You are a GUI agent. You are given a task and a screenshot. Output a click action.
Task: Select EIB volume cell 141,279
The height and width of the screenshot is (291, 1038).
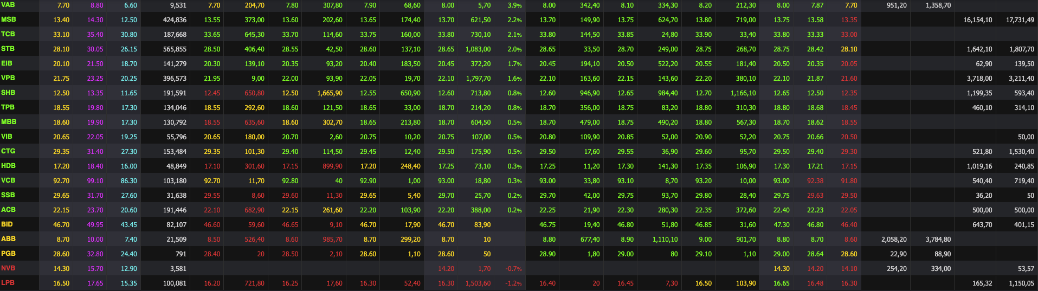pos(175,64)
